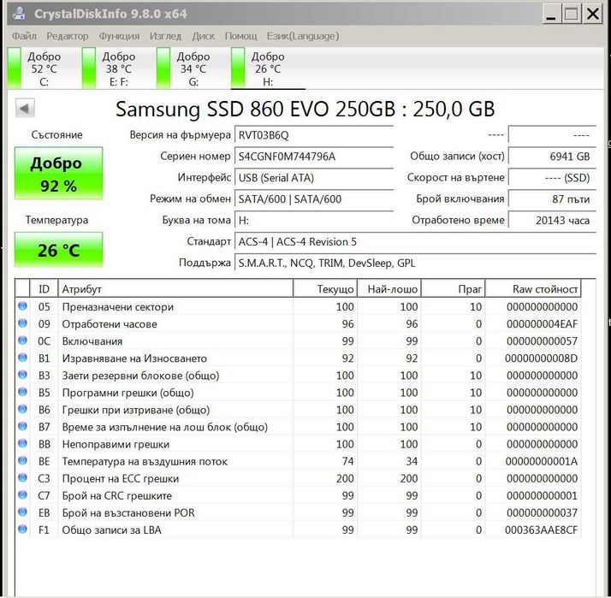Open the Функция menu

(119, 36)
